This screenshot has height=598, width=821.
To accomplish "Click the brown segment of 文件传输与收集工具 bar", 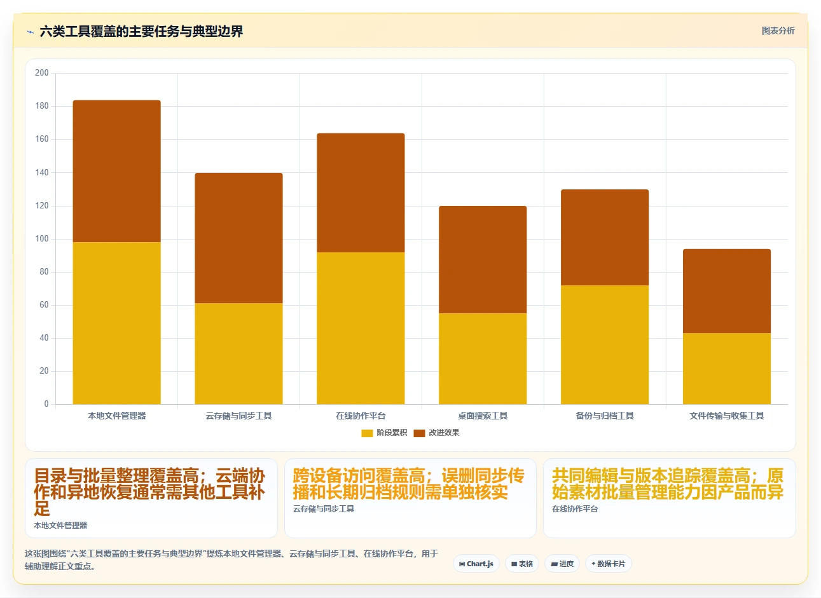I will 727,291.
